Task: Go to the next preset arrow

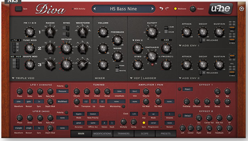Action: pyautogui.click(x=152, y=9)
